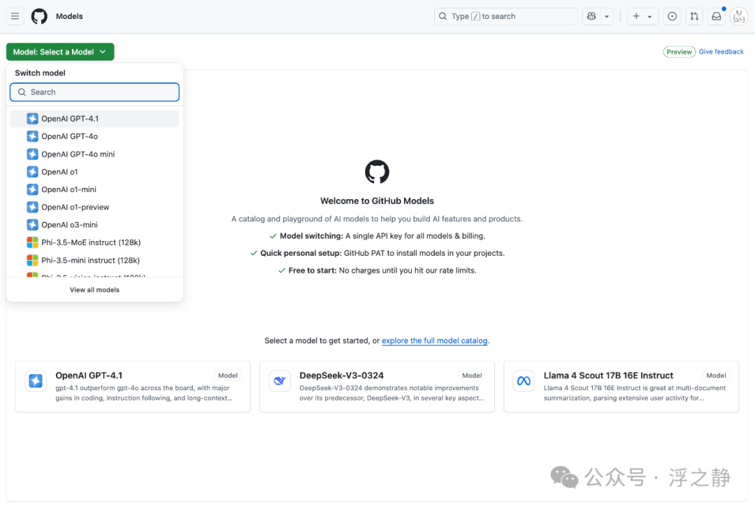Click the model Search field
The width and height of the screenshot is (755, 508).
(x=94, y=92)
